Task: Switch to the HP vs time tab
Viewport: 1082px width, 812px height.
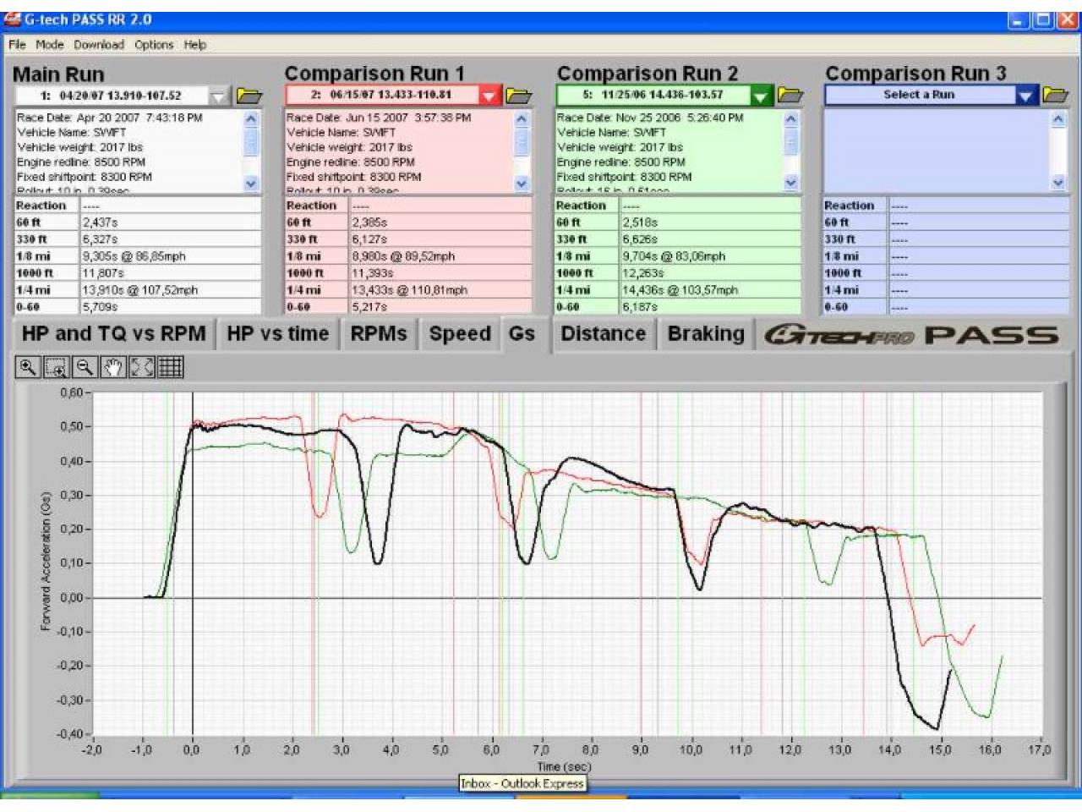Action: point(278,333)
